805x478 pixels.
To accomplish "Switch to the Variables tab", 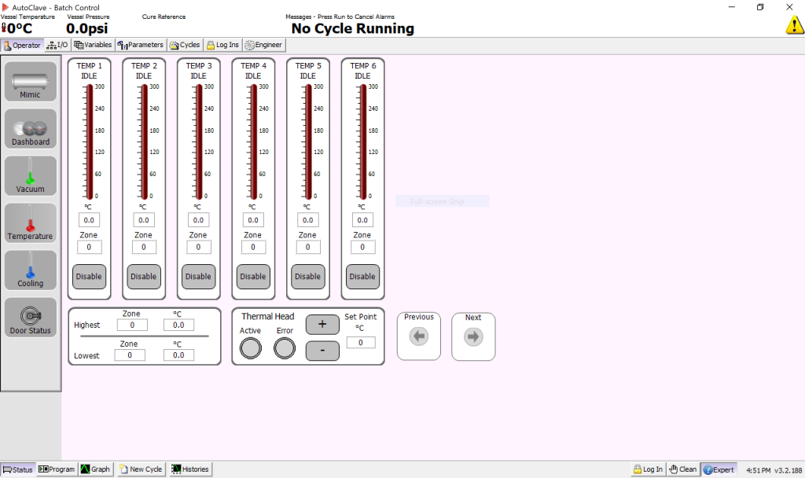I will [94, 46].
